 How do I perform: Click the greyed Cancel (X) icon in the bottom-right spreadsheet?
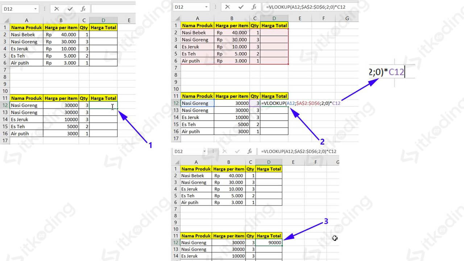click(x=224, y=151)
